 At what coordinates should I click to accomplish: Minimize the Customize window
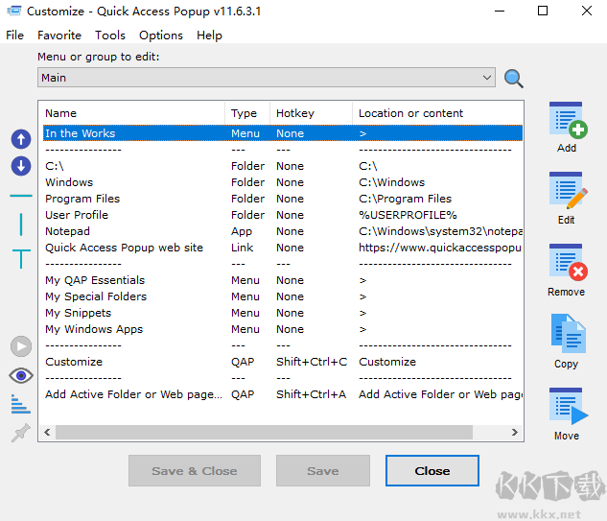tap(500, 11)
